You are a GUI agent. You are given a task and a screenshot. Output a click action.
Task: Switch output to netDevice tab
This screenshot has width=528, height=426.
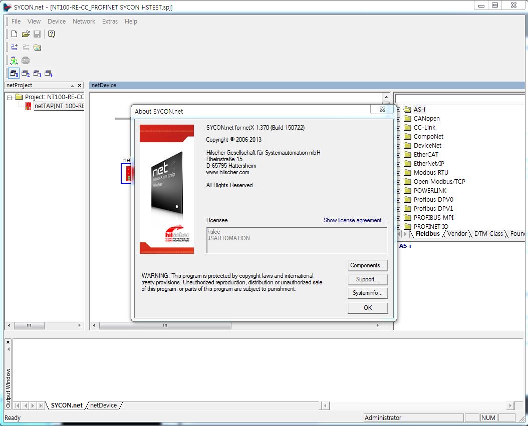103,405
